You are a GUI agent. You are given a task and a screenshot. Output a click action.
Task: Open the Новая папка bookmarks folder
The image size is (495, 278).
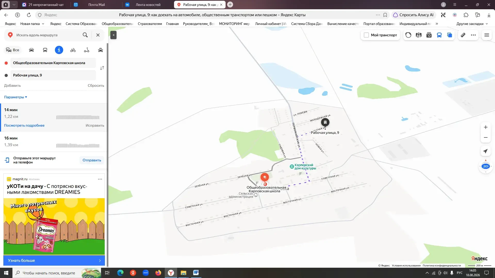coord(32,24)
